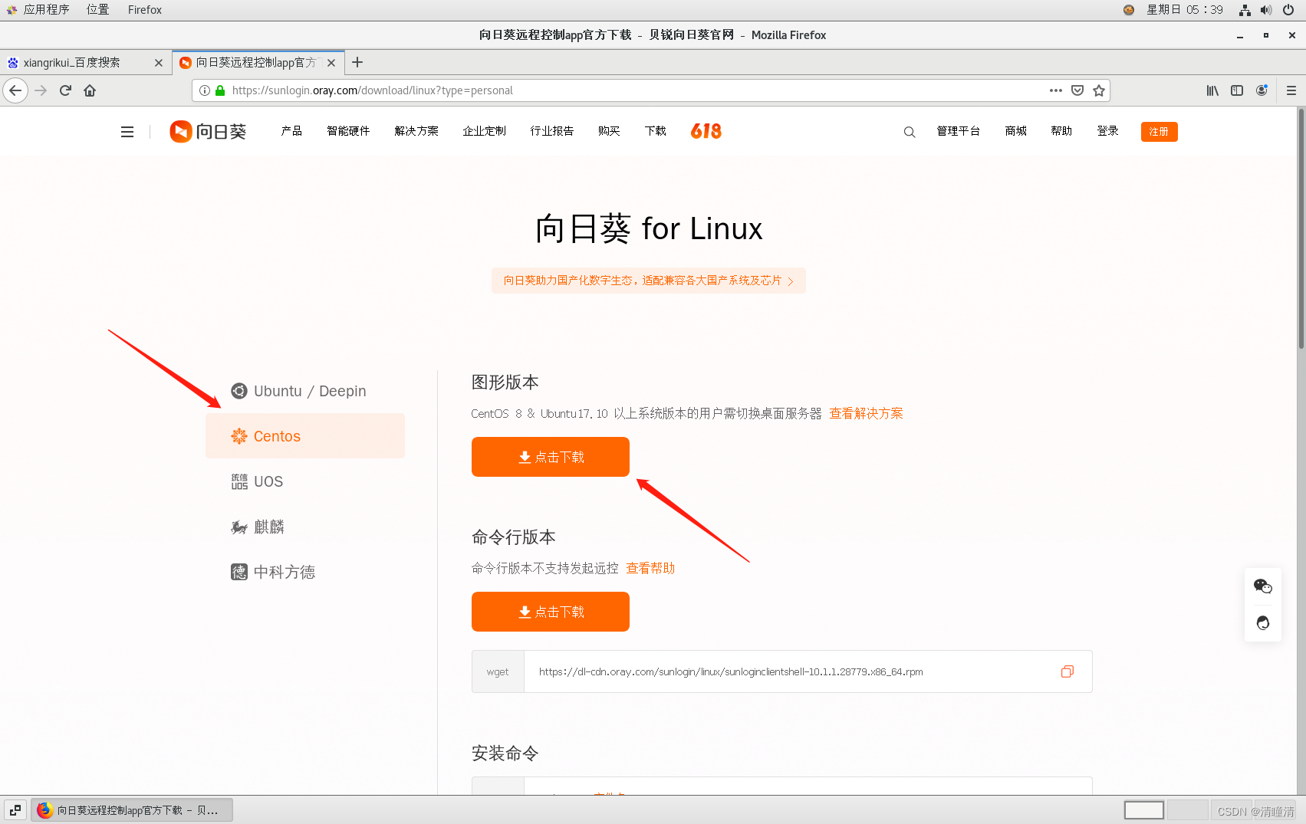Open the volume tray icon
This screenshot has width=1306, height=824.
click(1266, 10)
